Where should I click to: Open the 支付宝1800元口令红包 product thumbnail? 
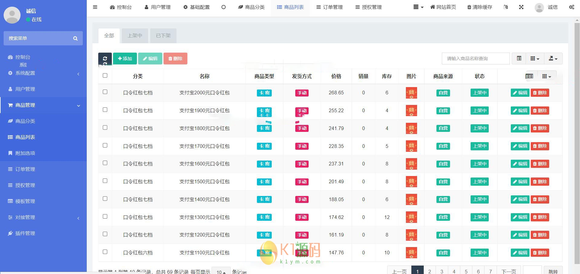click(x=411, y=128)
